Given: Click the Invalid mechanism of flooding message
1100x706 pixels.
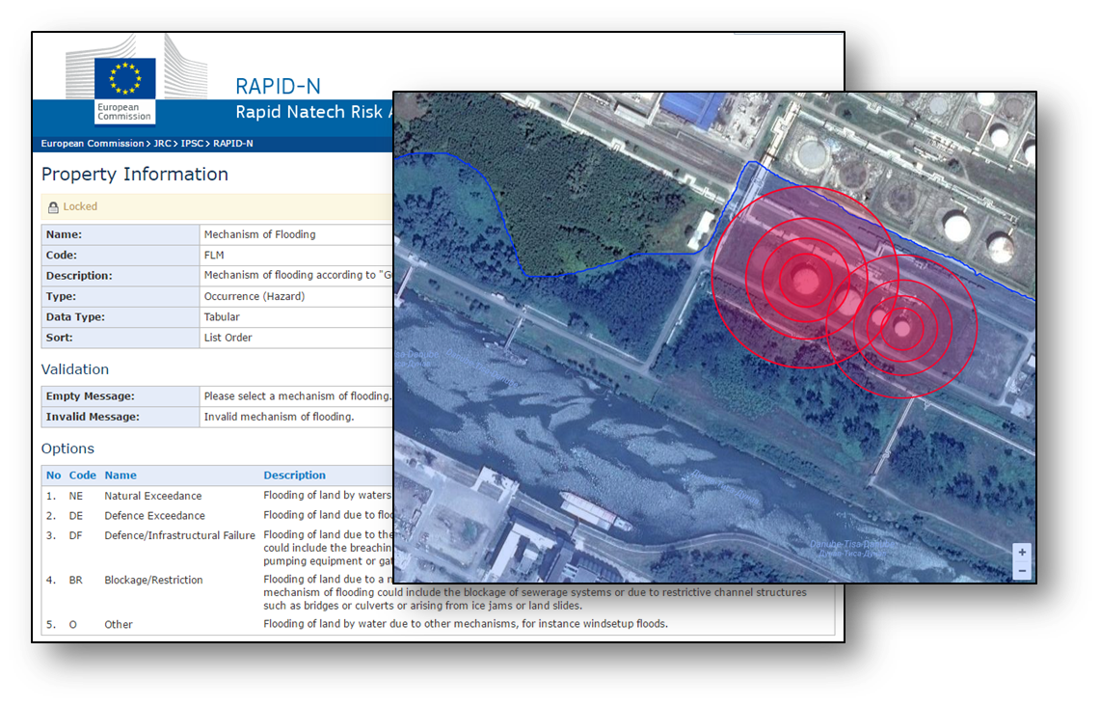Looking at the screenshot, I should pyautogui.click(x=280, y=417).
